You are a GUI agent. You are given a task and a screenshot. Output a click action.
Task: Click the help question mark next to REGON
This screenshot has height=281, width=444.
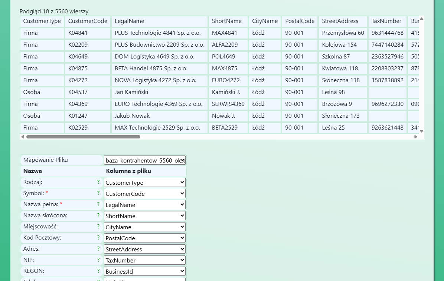click(98, 271)
